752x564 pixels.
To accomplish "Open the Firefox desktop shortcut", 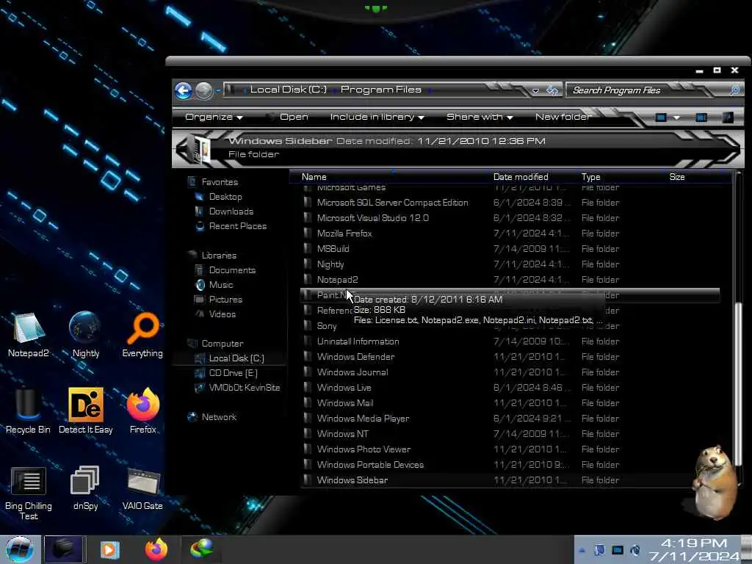I will coord(143,411).
